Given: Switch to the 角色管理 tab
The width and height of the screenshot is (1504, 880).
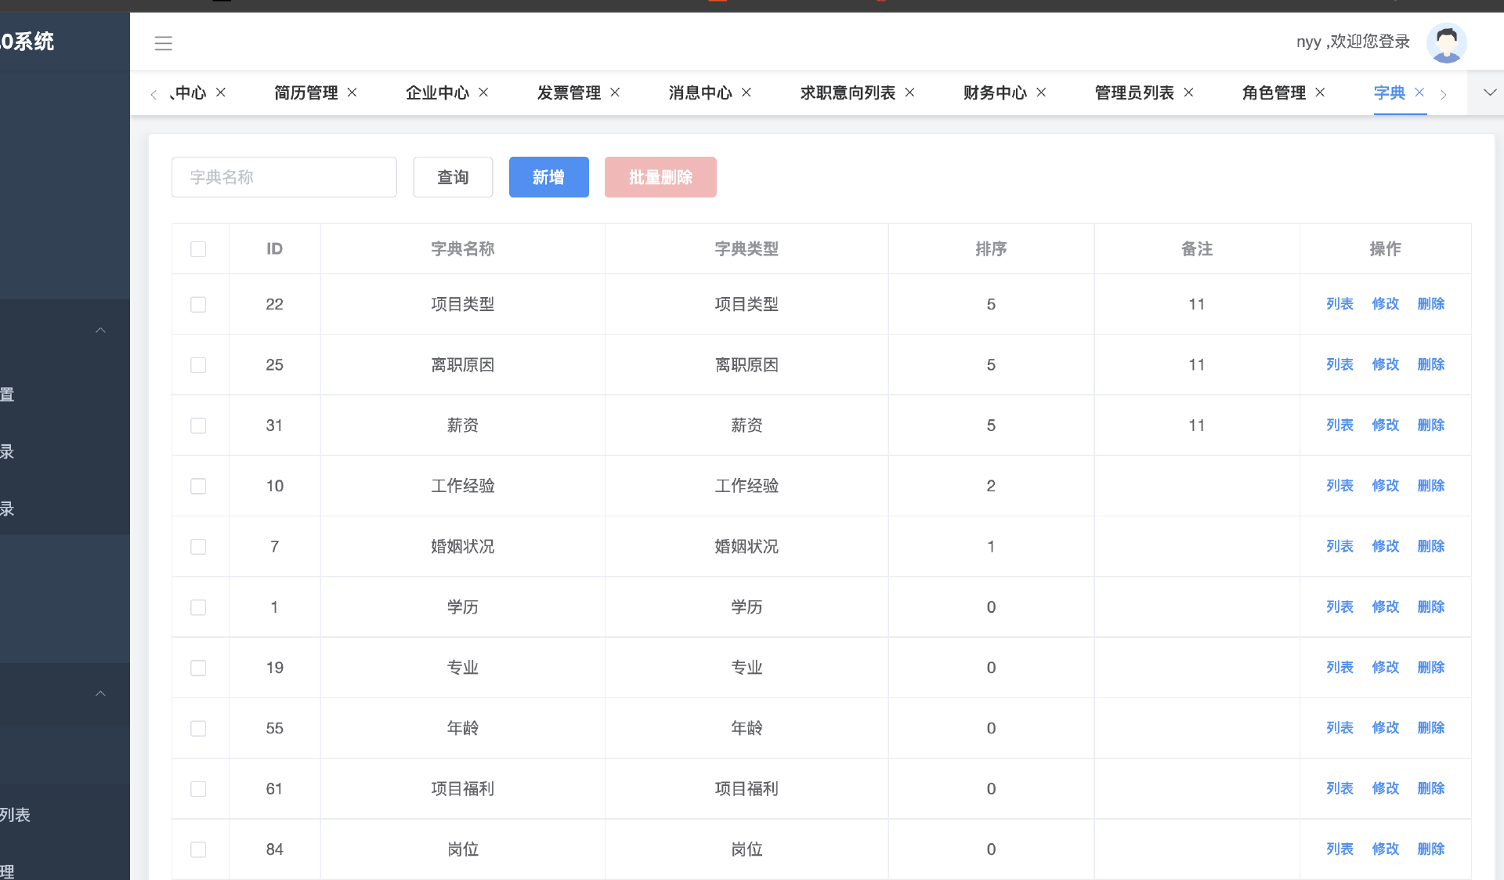Looking at the screenshot, I should (x=1274, y=92).
